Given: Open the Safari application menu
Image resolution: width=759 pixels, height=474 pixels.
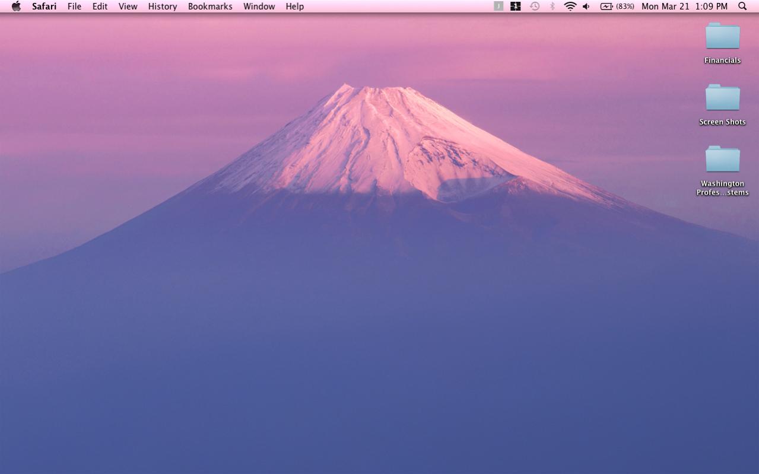Looking at the screenshot, I should click(45, 7).
